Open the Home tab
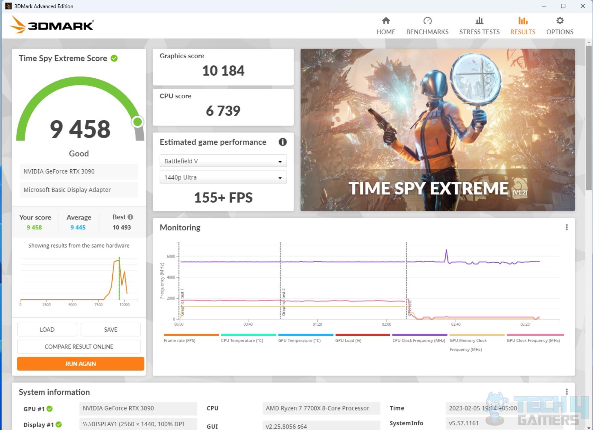 pos(386,26)
